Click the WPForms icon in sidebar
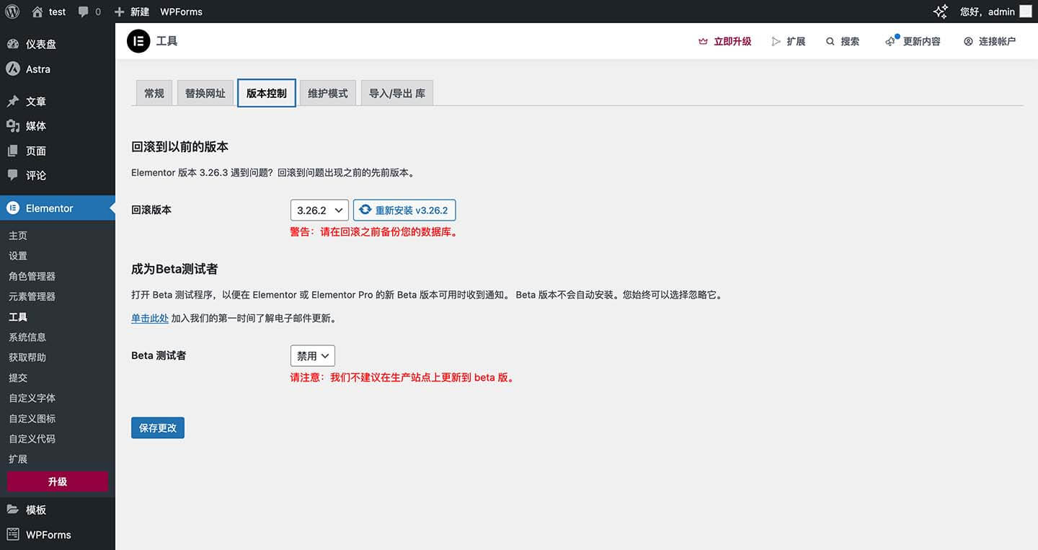The height and width of the screenshot is (550, 1038). click(x=13, y=535)
